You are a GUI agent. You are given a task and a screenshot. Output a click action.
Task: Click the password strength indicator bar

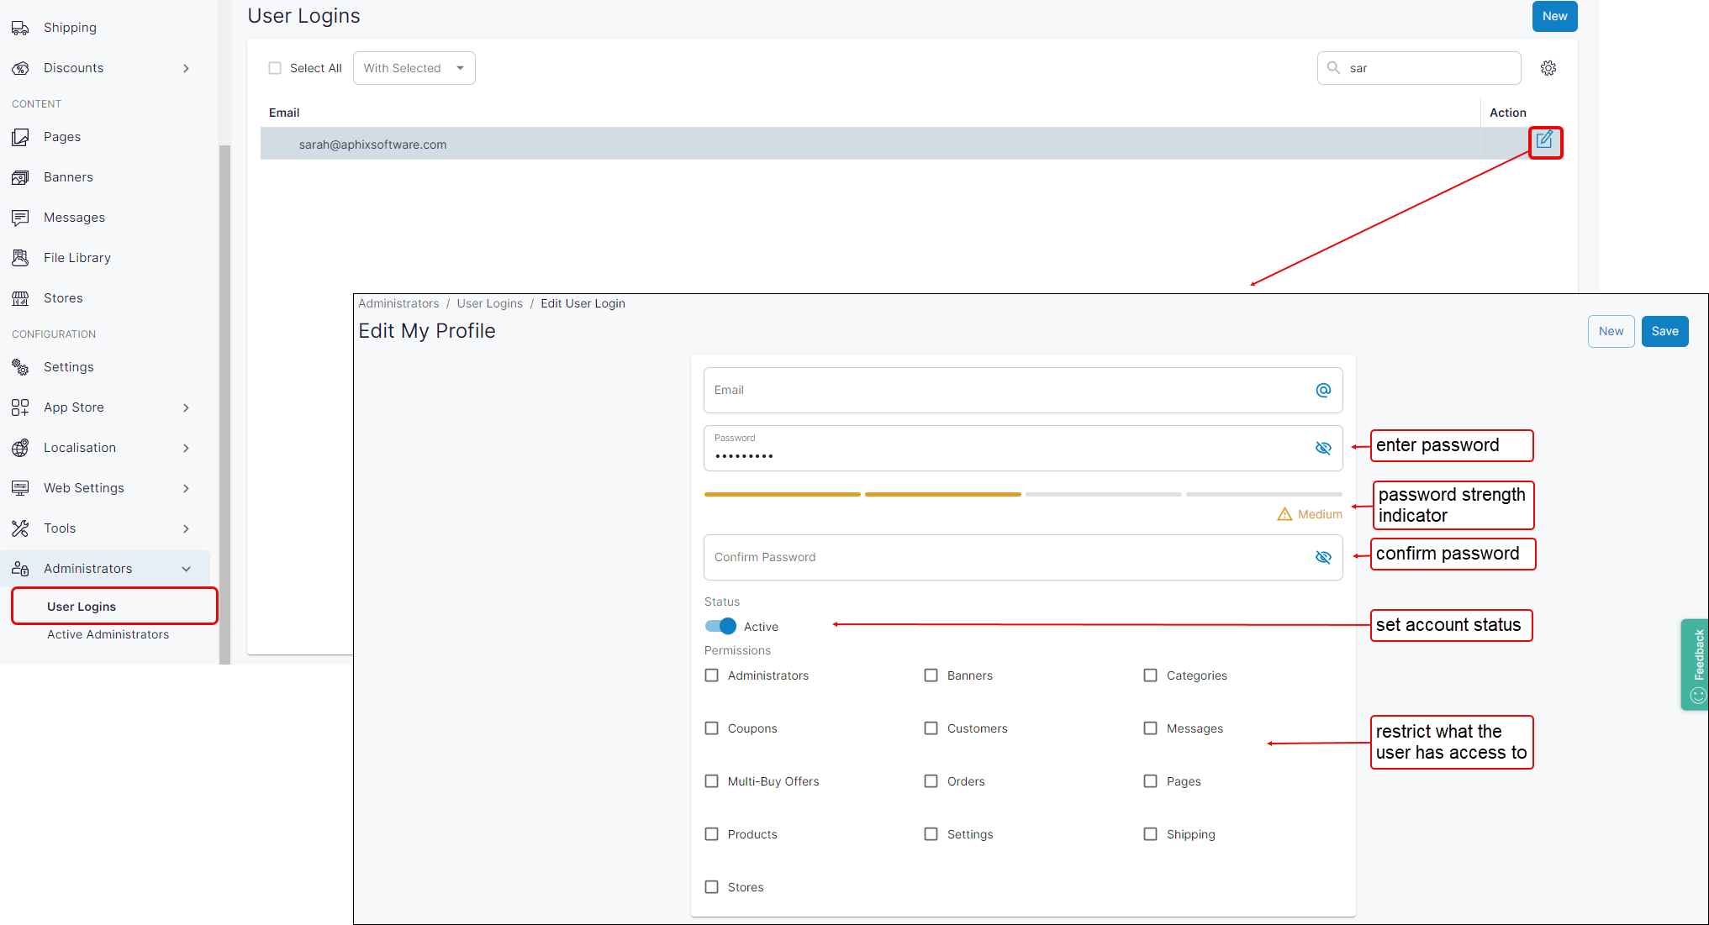point(1022,493)
